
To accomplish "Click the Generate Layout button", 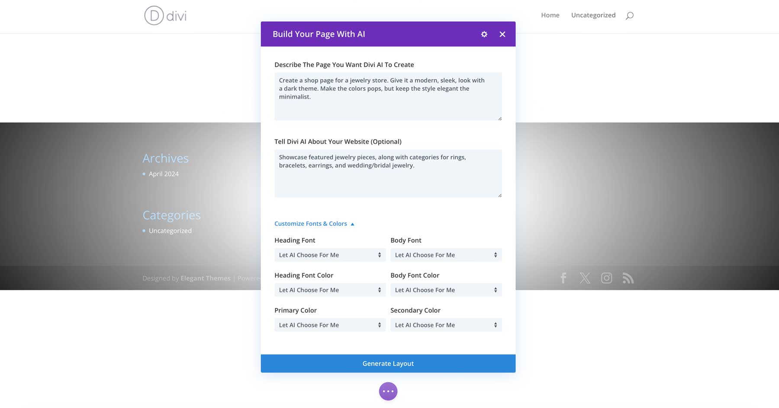I will click(388, 363).
